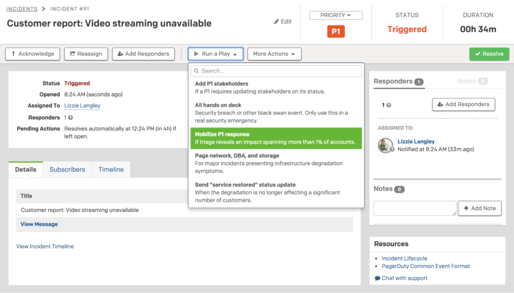Switch to the Details tab

[26, 170]
